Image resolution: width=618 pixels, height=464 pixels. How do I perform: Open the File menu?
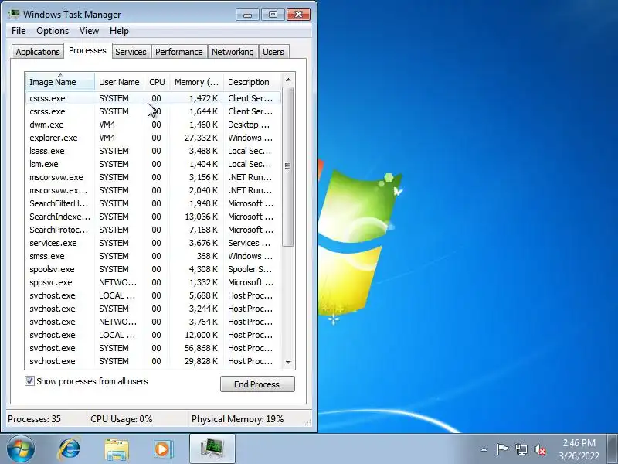tap(19, 31)
